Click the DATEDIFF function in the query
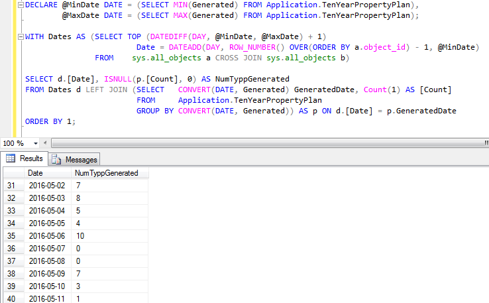Viewport: 489px width, 303px height. (169, 36)
